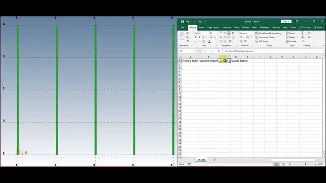Click the Sign in button
The height and width of the screenshot is (183, 326).
point(286,21)
